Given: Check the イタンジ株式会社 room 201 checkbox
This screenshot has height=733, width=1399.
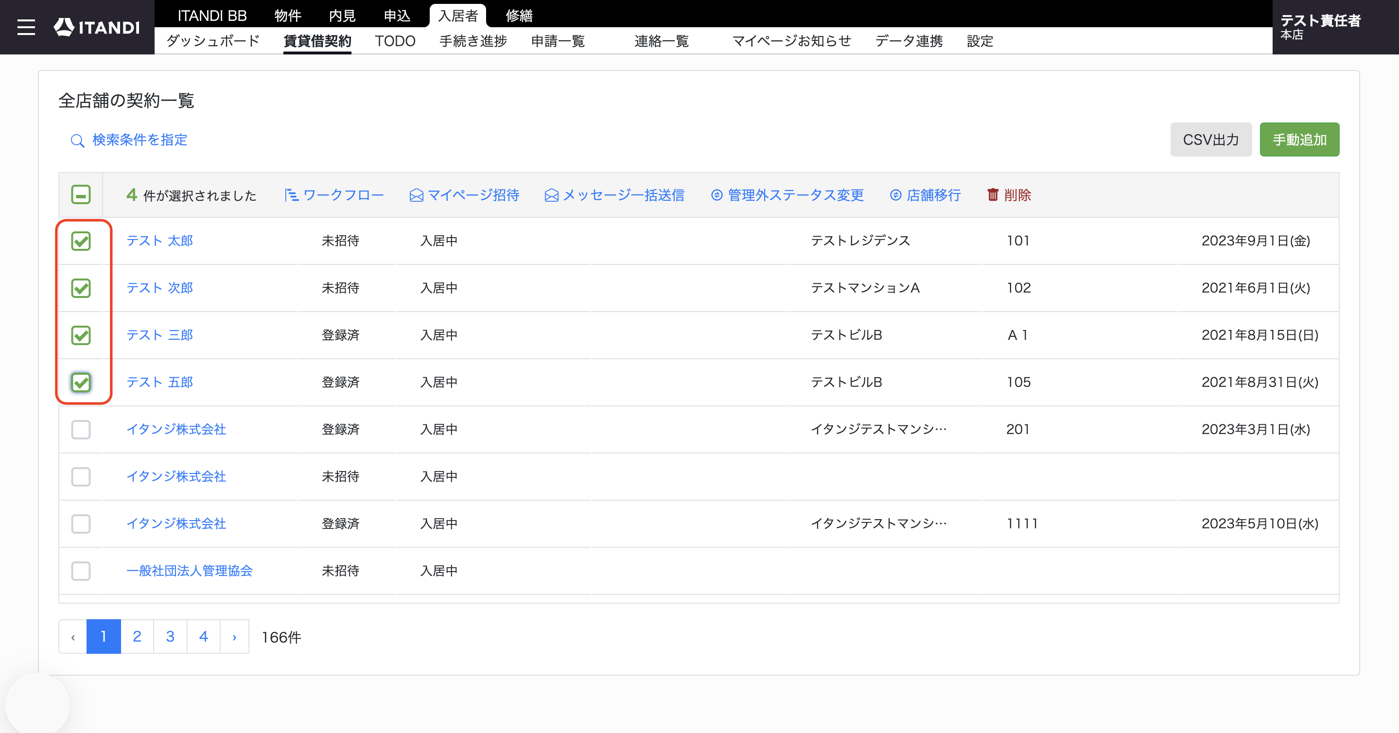Looking at the screenshot, I should 81,430.
